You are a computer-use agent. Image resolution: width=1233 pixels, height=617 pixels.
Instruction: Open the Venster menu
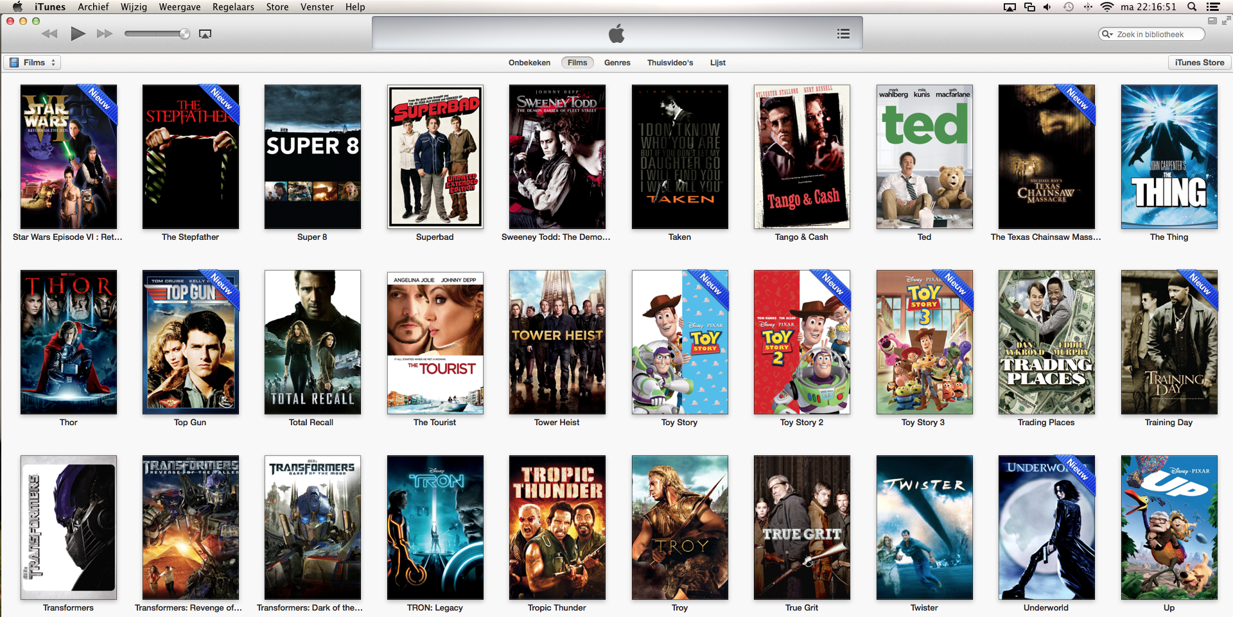[317, 7]
